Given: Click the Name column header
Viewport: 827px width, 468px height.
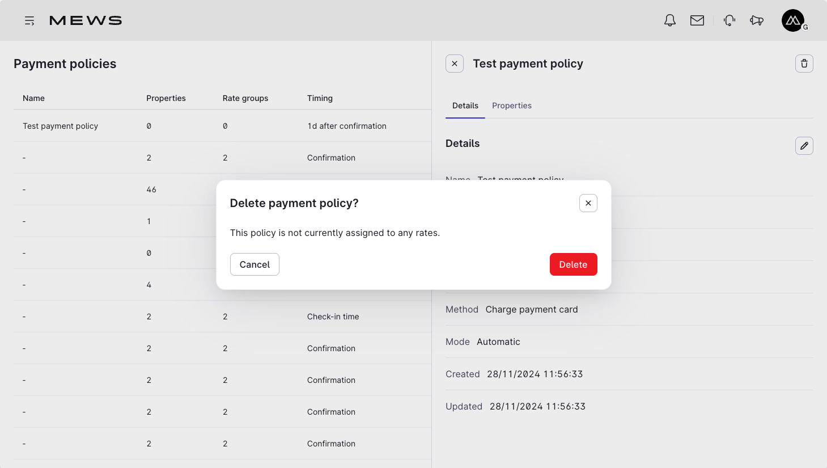Looking at the screenshot, I should [33, 98].
